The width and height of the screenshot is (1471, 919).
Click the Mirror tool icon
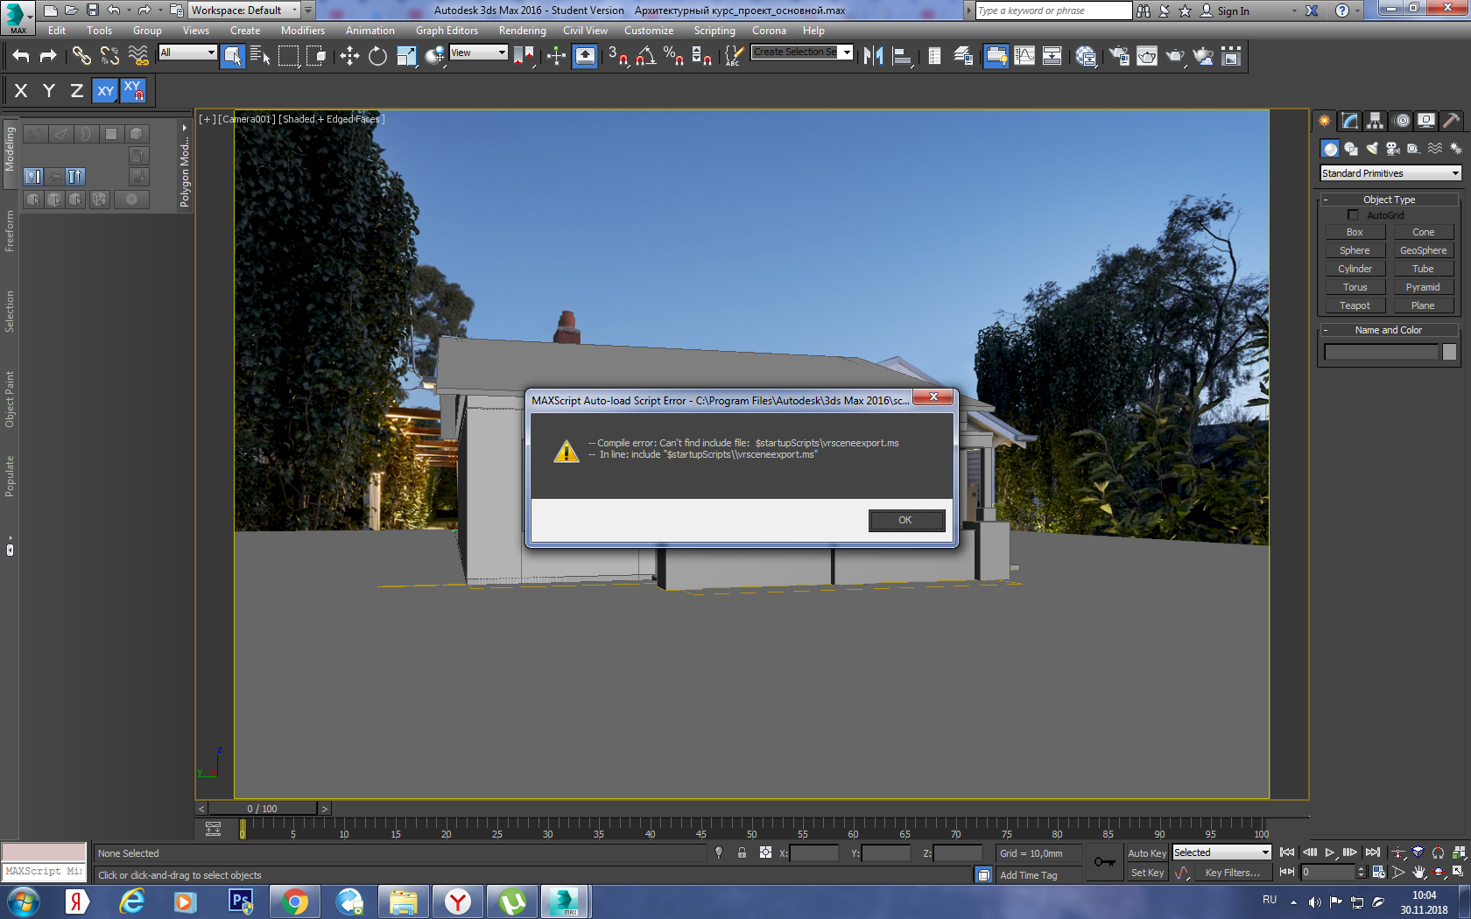point(873,56)
